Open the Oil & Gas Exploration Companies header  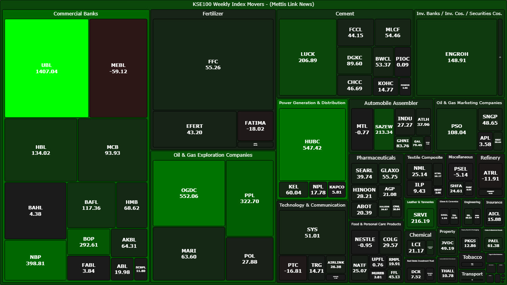213,155
